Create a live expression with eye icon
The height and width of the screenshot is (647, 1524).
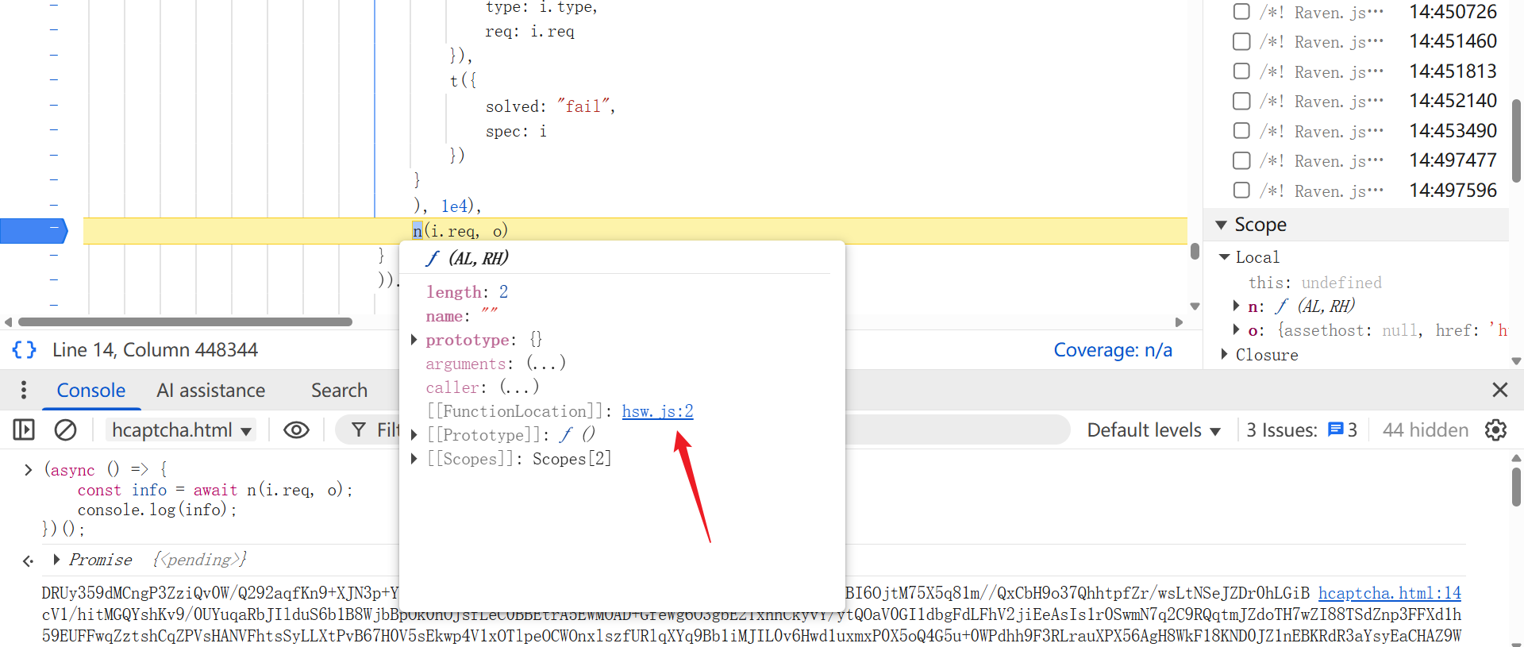pos(296,429)
